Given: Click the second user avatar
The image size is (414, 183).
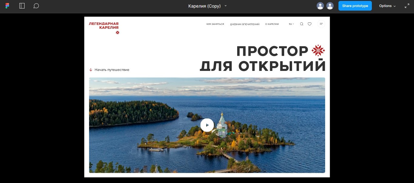Looking at the screenshot, I should 330,6.
